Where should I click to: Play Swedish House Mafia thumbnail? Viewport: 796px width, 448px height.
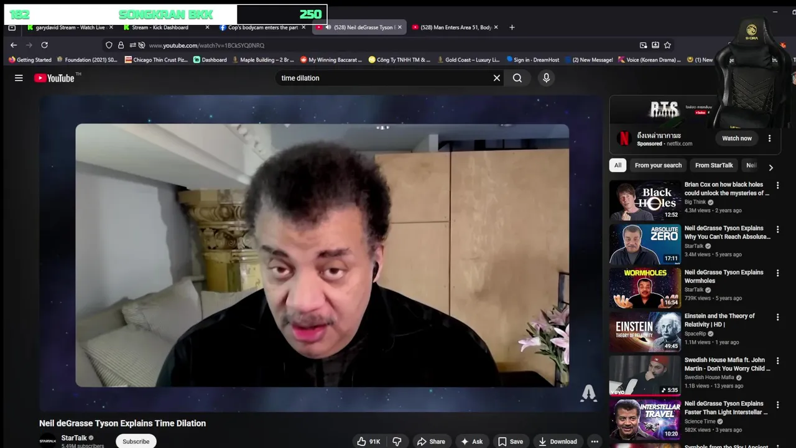[645, 376]
